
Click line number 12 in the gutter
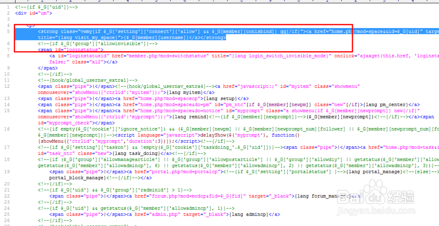tap(7, 86)
